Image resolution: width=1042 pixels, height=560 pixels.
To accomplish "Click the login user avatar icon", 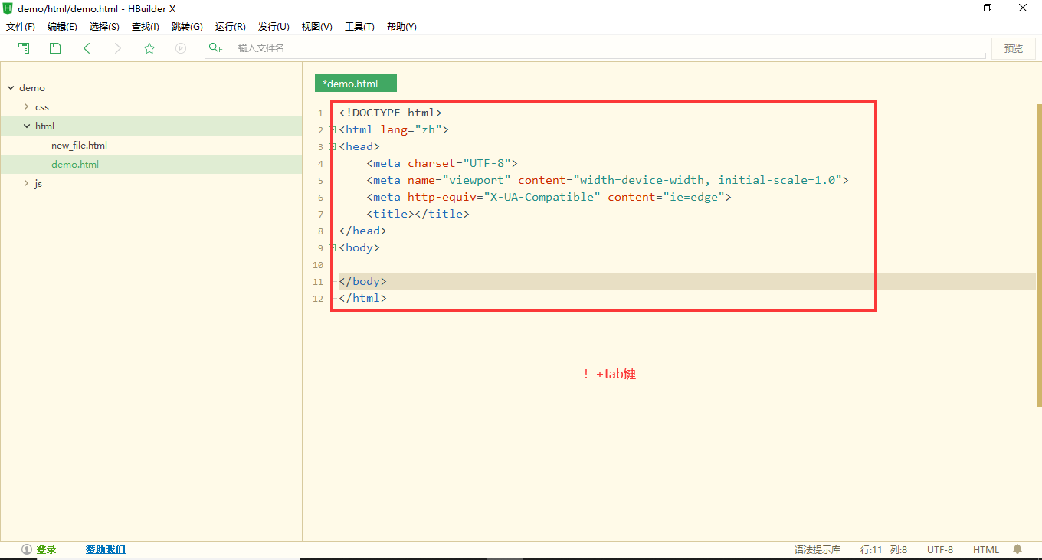I will click(x=27, y=549).
